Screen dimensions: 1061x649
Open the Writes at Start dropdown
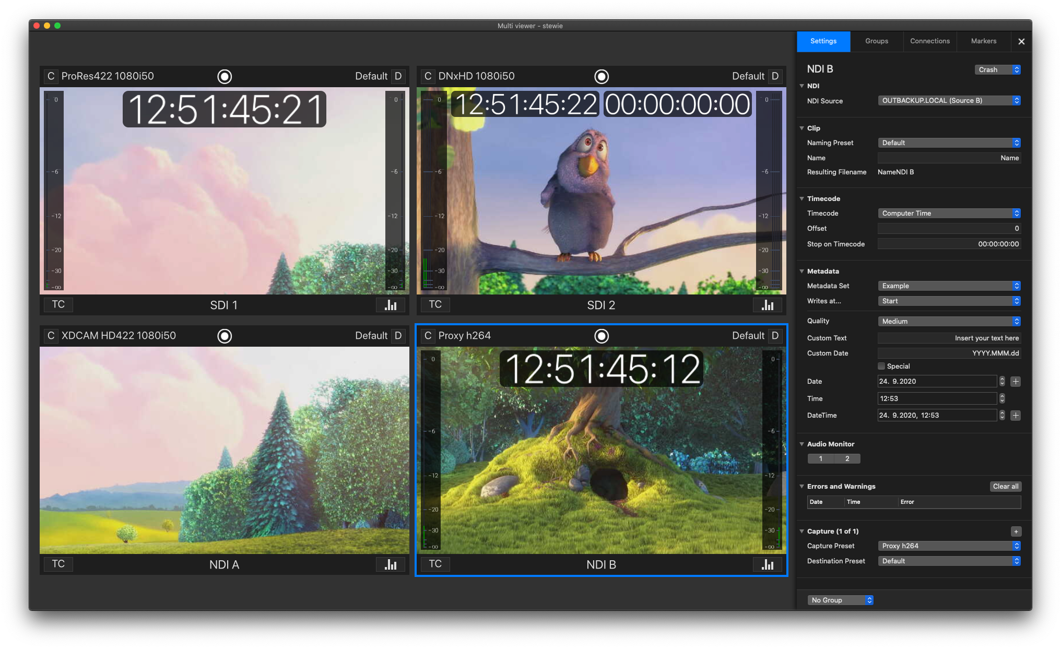coord(949,301)
